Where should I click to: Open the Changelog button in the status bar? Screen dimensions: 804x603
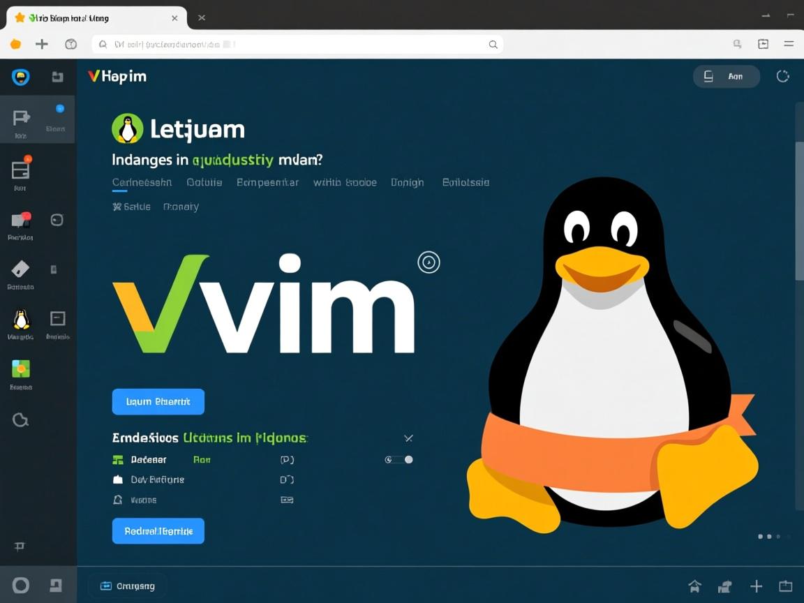[128, 586]
